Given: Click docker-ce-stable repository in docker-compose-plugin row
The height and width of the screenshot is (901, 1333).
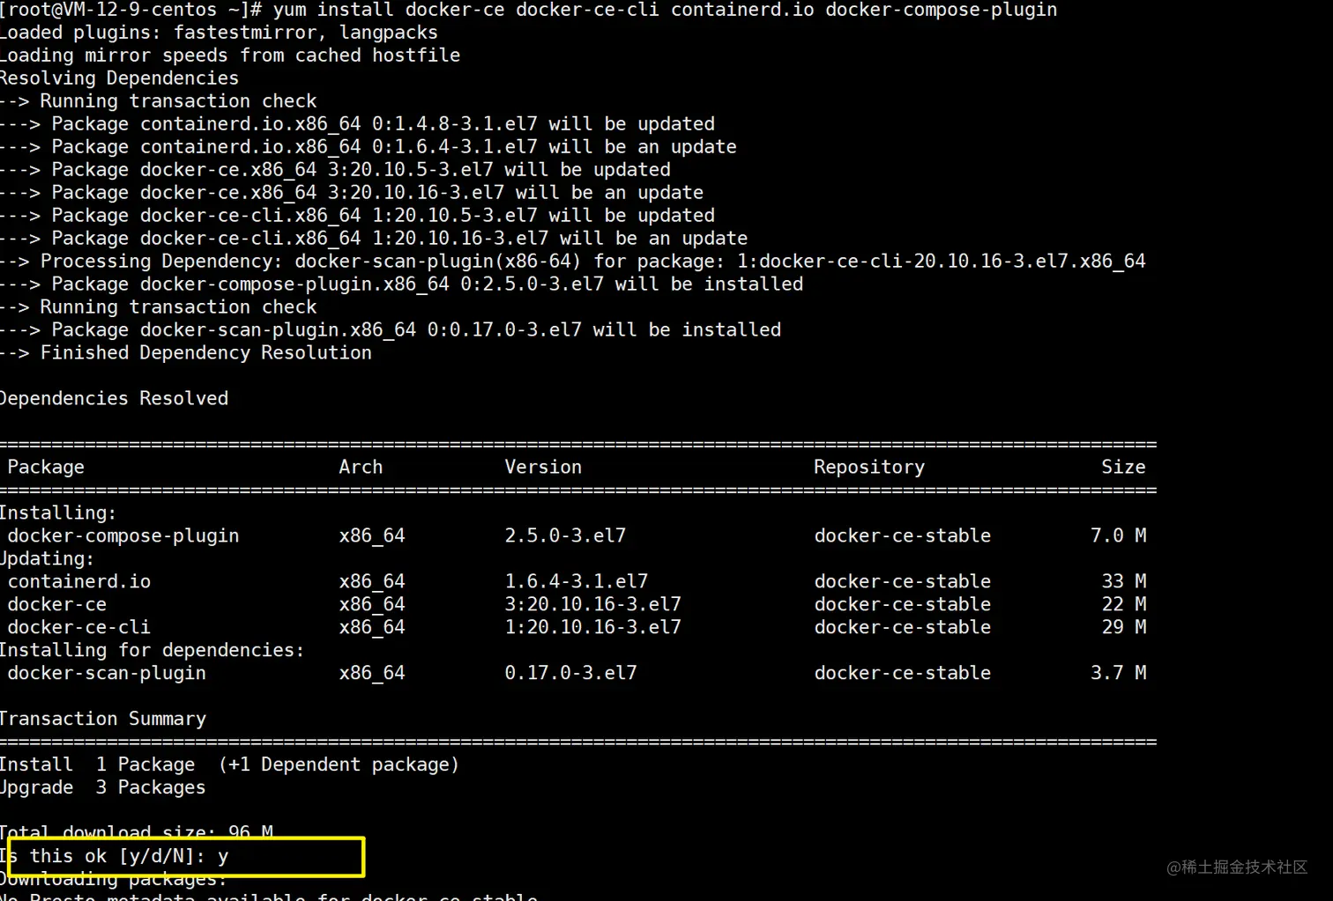Looking at the screenshot, I should click(x=903, y=536).
